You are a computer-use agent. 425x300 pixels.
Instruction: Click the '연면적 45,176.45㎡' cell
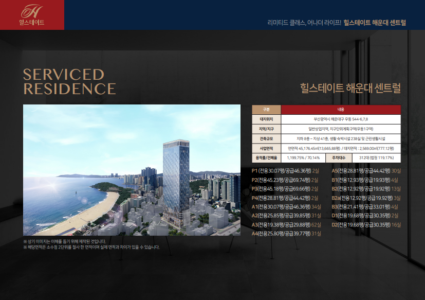coord(341,149)
